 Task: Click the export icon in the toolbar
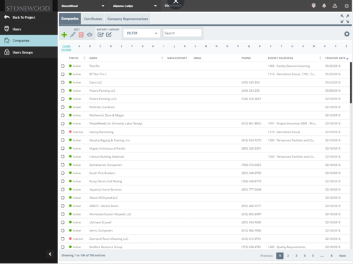[x=100, y=34]
